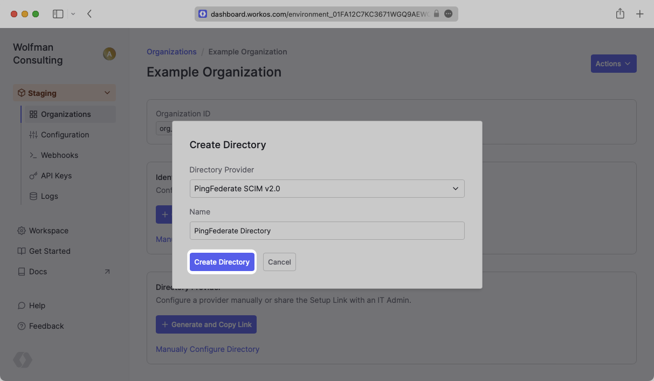Viewport: 654px width, 381px height.
Task: Select Webhooks in the sidebar
Action: (59, 155)
